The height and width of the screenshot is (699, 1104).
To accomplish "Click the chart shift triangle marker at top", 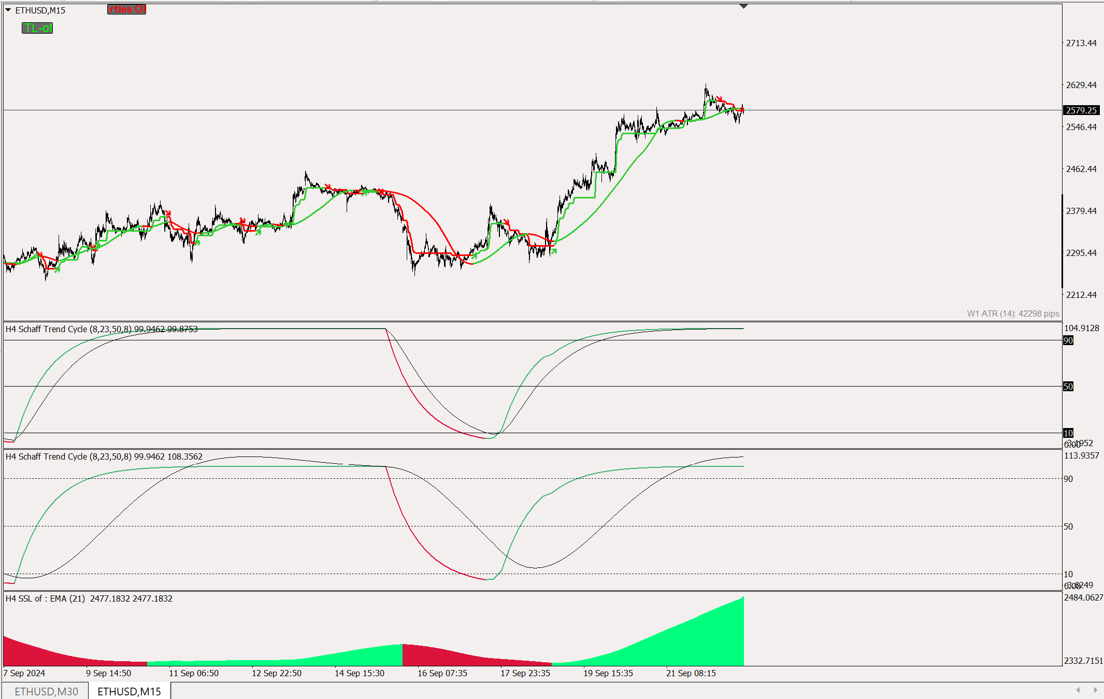I will (743, 6).
